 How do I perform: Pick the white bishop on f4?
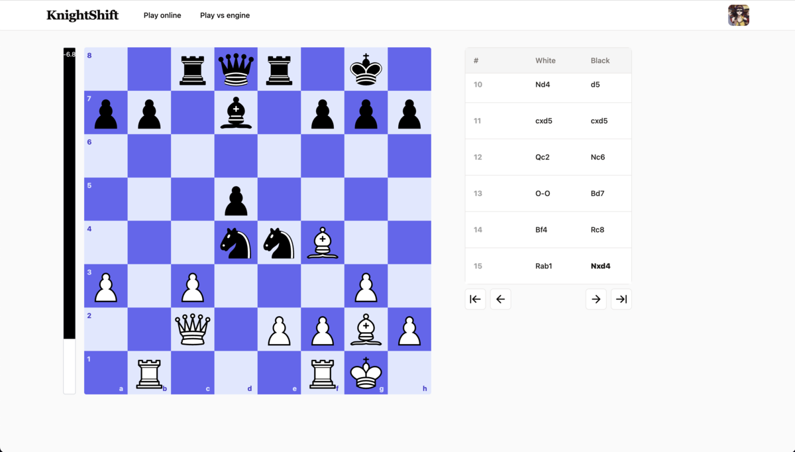coord(323,243)
